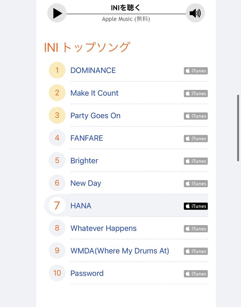Click the audio preview progress bar
The image size is (241, 307).
pos(126,14)
